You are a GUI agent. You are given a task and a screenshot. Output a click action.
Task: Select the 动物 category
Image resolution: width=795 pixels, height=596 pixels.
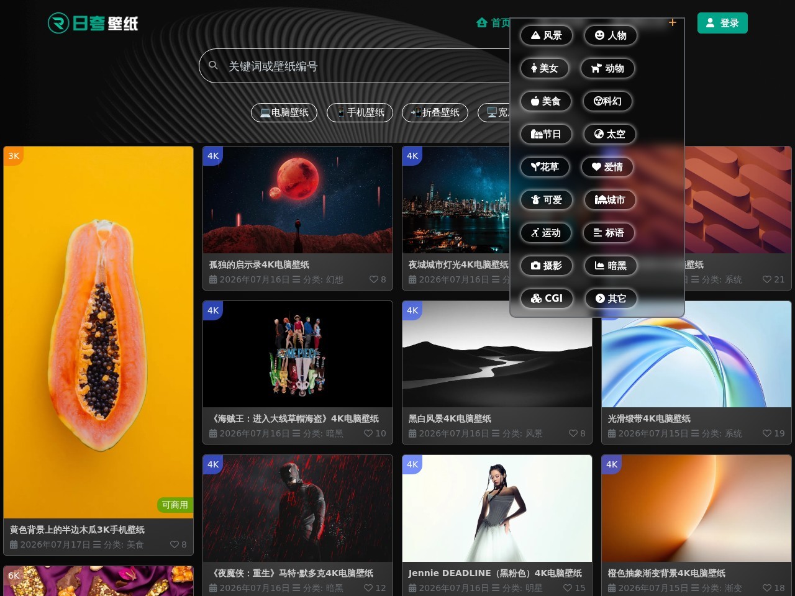point(607,68)
